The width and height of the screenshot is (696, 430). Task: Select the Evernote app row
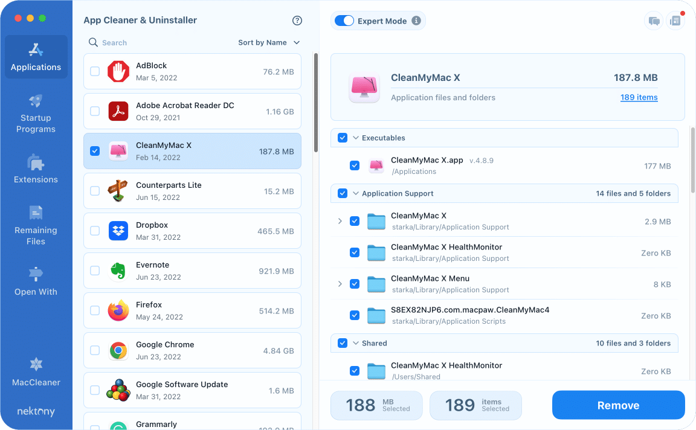pyautogui.click(x=192, y=271)
